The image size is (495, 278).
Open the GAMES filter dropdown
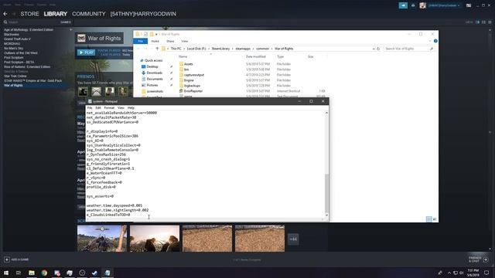(x=66, y=22)
